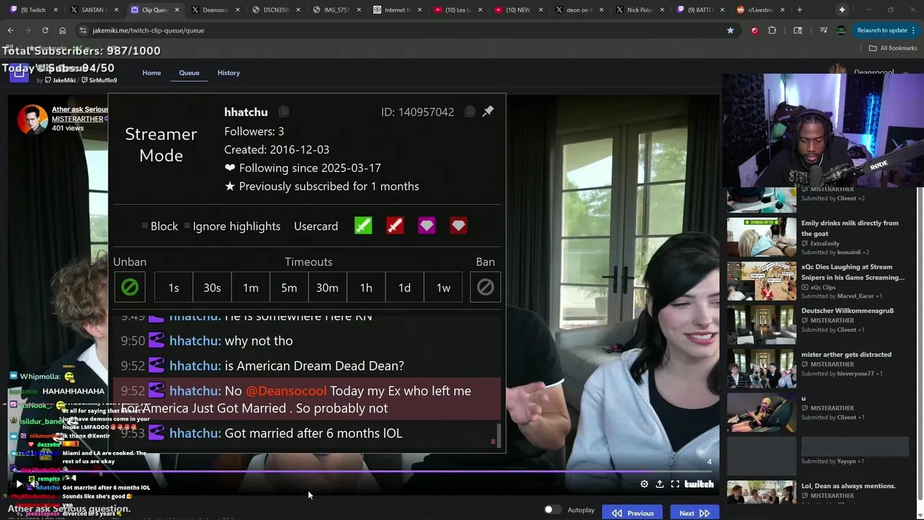The width and height of the screenshot is (924, 520).
Task: Open the Twitch logo in player
Action: point(699,484)
